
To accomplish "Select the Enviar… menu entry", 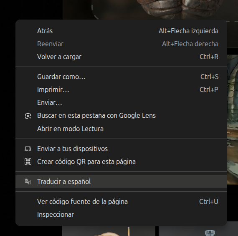I will tap(121, 102).
